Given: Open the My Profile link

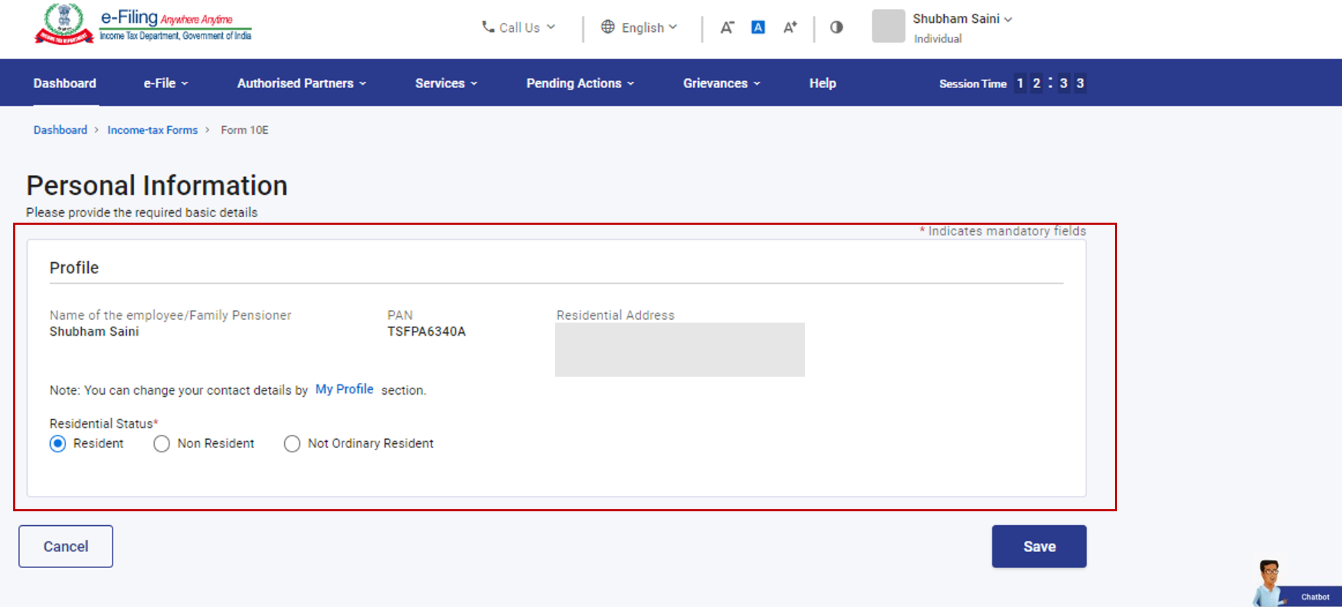Looking at the screenshot, I should 345,389.
